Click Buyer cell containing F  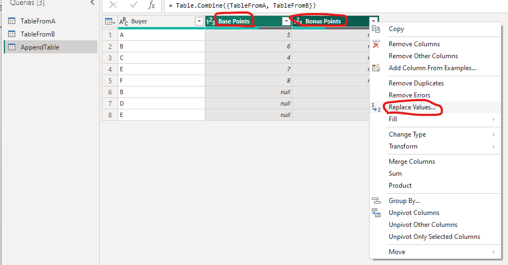coord(161,81)
